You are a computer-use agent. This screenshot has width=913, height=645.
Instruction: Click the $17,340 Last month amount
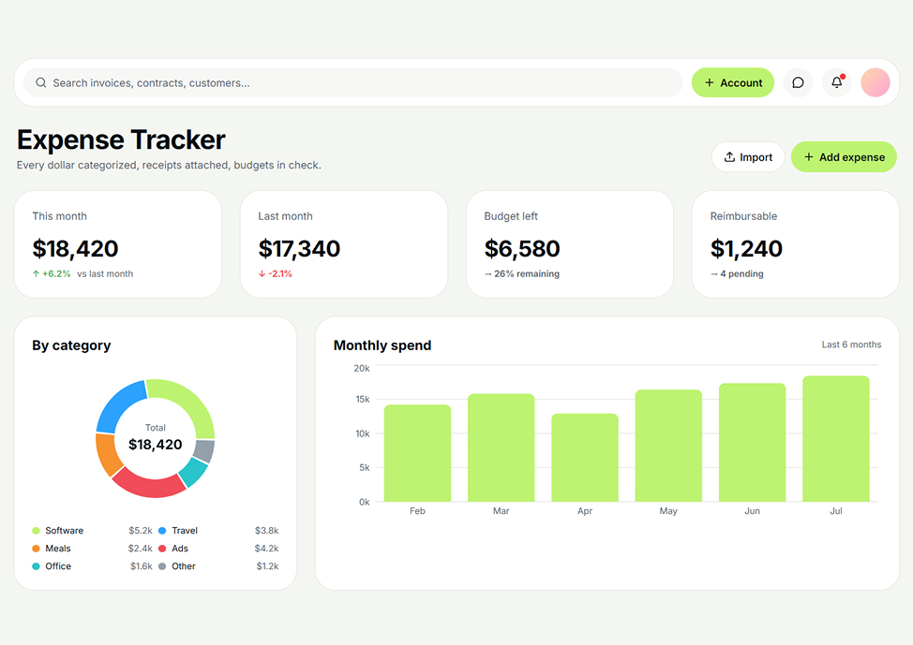(x=299, y=249)
